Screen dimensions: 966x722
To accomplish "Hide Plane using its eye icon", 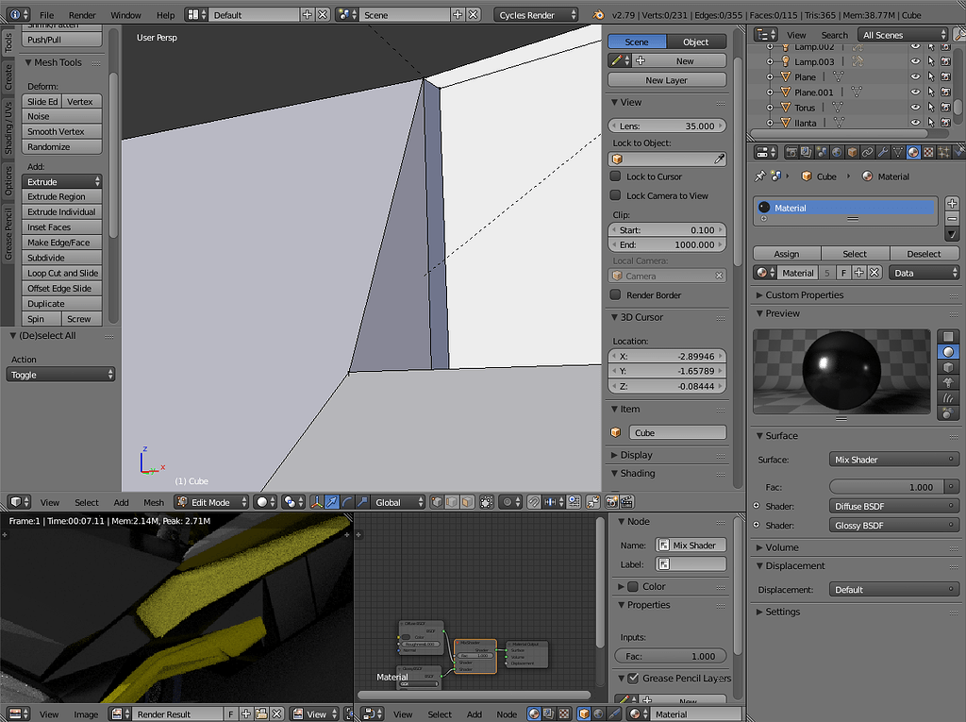I will (915, 77).
